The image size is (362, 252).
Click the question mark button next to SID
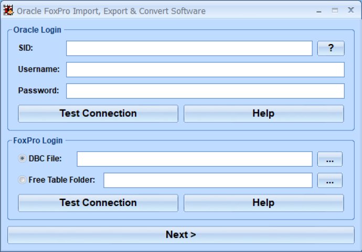(x=331, y=48)
